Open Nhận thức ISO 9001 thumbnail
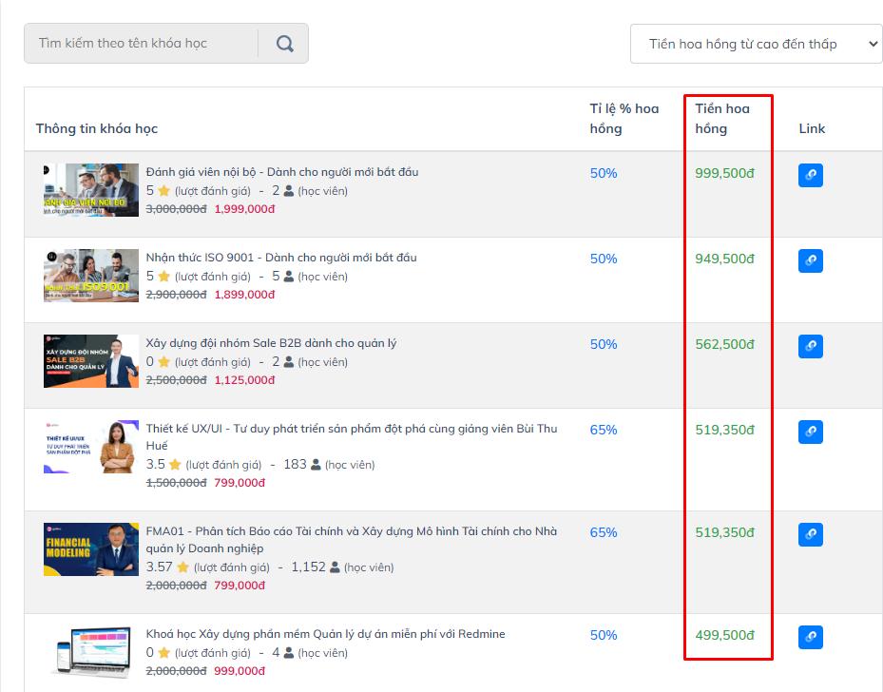The width and height of the screenshot is (883, 692). click(91, 276)
